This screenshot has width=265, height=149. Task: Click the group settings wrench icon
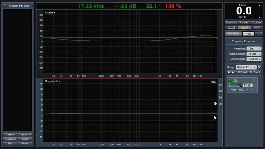pos(259,67)
